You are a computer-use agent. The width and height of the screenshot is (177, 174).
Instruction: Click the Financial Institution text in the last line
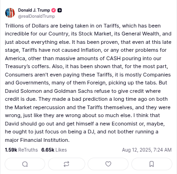tap(45, 140)
